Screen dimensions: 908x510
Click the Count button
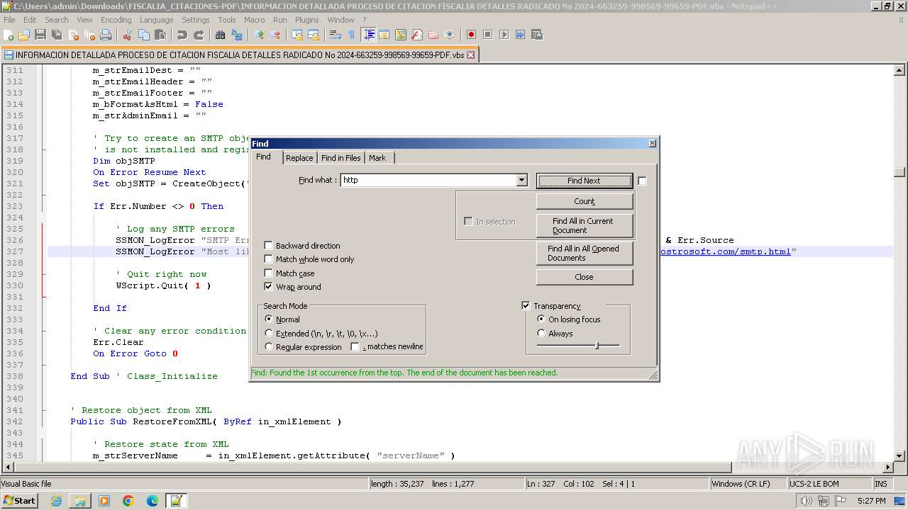[584, 201]
